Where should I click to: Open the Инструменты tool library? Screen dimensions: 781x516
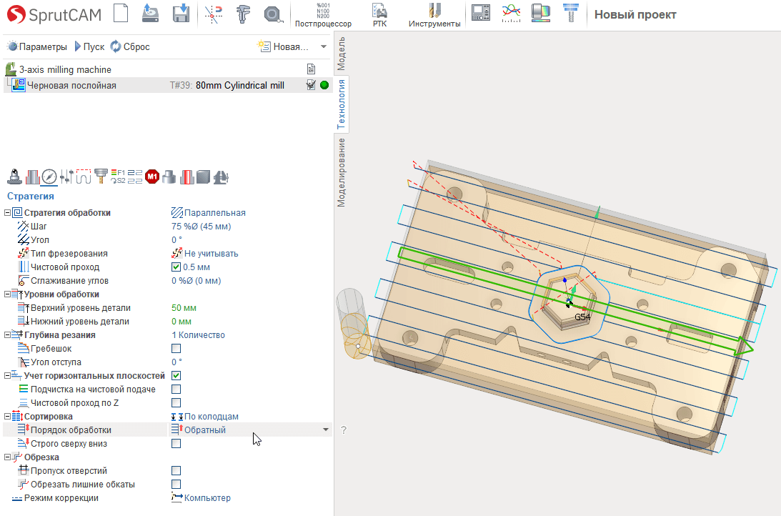click(434, 15)
